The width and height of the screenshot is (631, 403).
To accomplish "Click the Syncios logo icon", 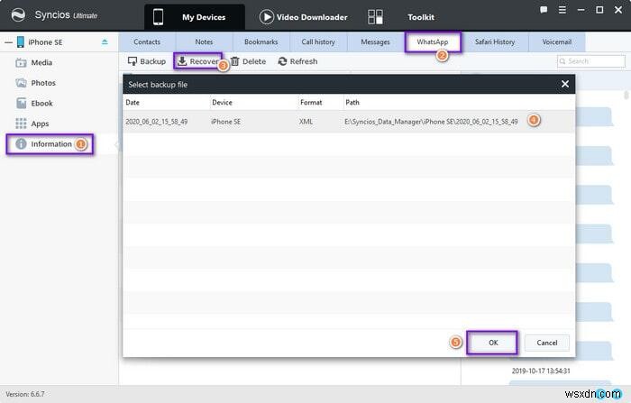I will [18, 15].
